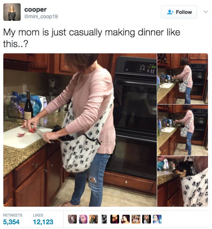Open the last blue-toned liker avatar
Screen dimensions: 212x229
(x=157, y=219)
